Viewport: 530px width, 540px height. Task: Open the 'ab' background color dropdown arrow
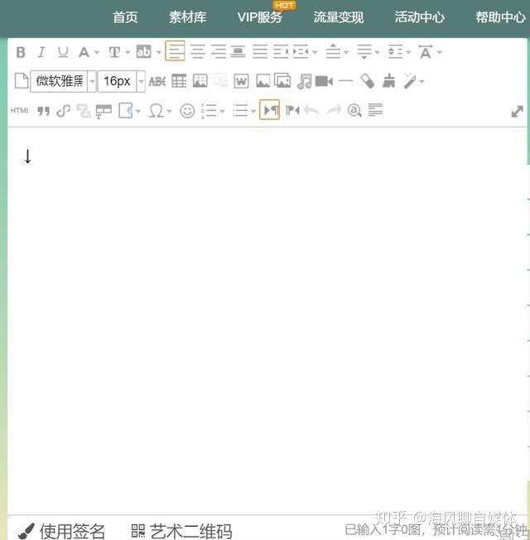click(159, 53)
